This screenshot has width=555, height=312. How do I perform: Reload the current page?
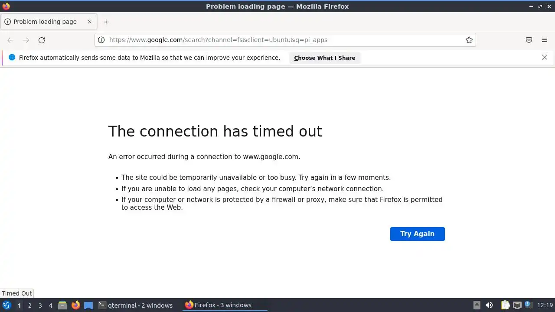pyautogui.click(x=42, y=40)
